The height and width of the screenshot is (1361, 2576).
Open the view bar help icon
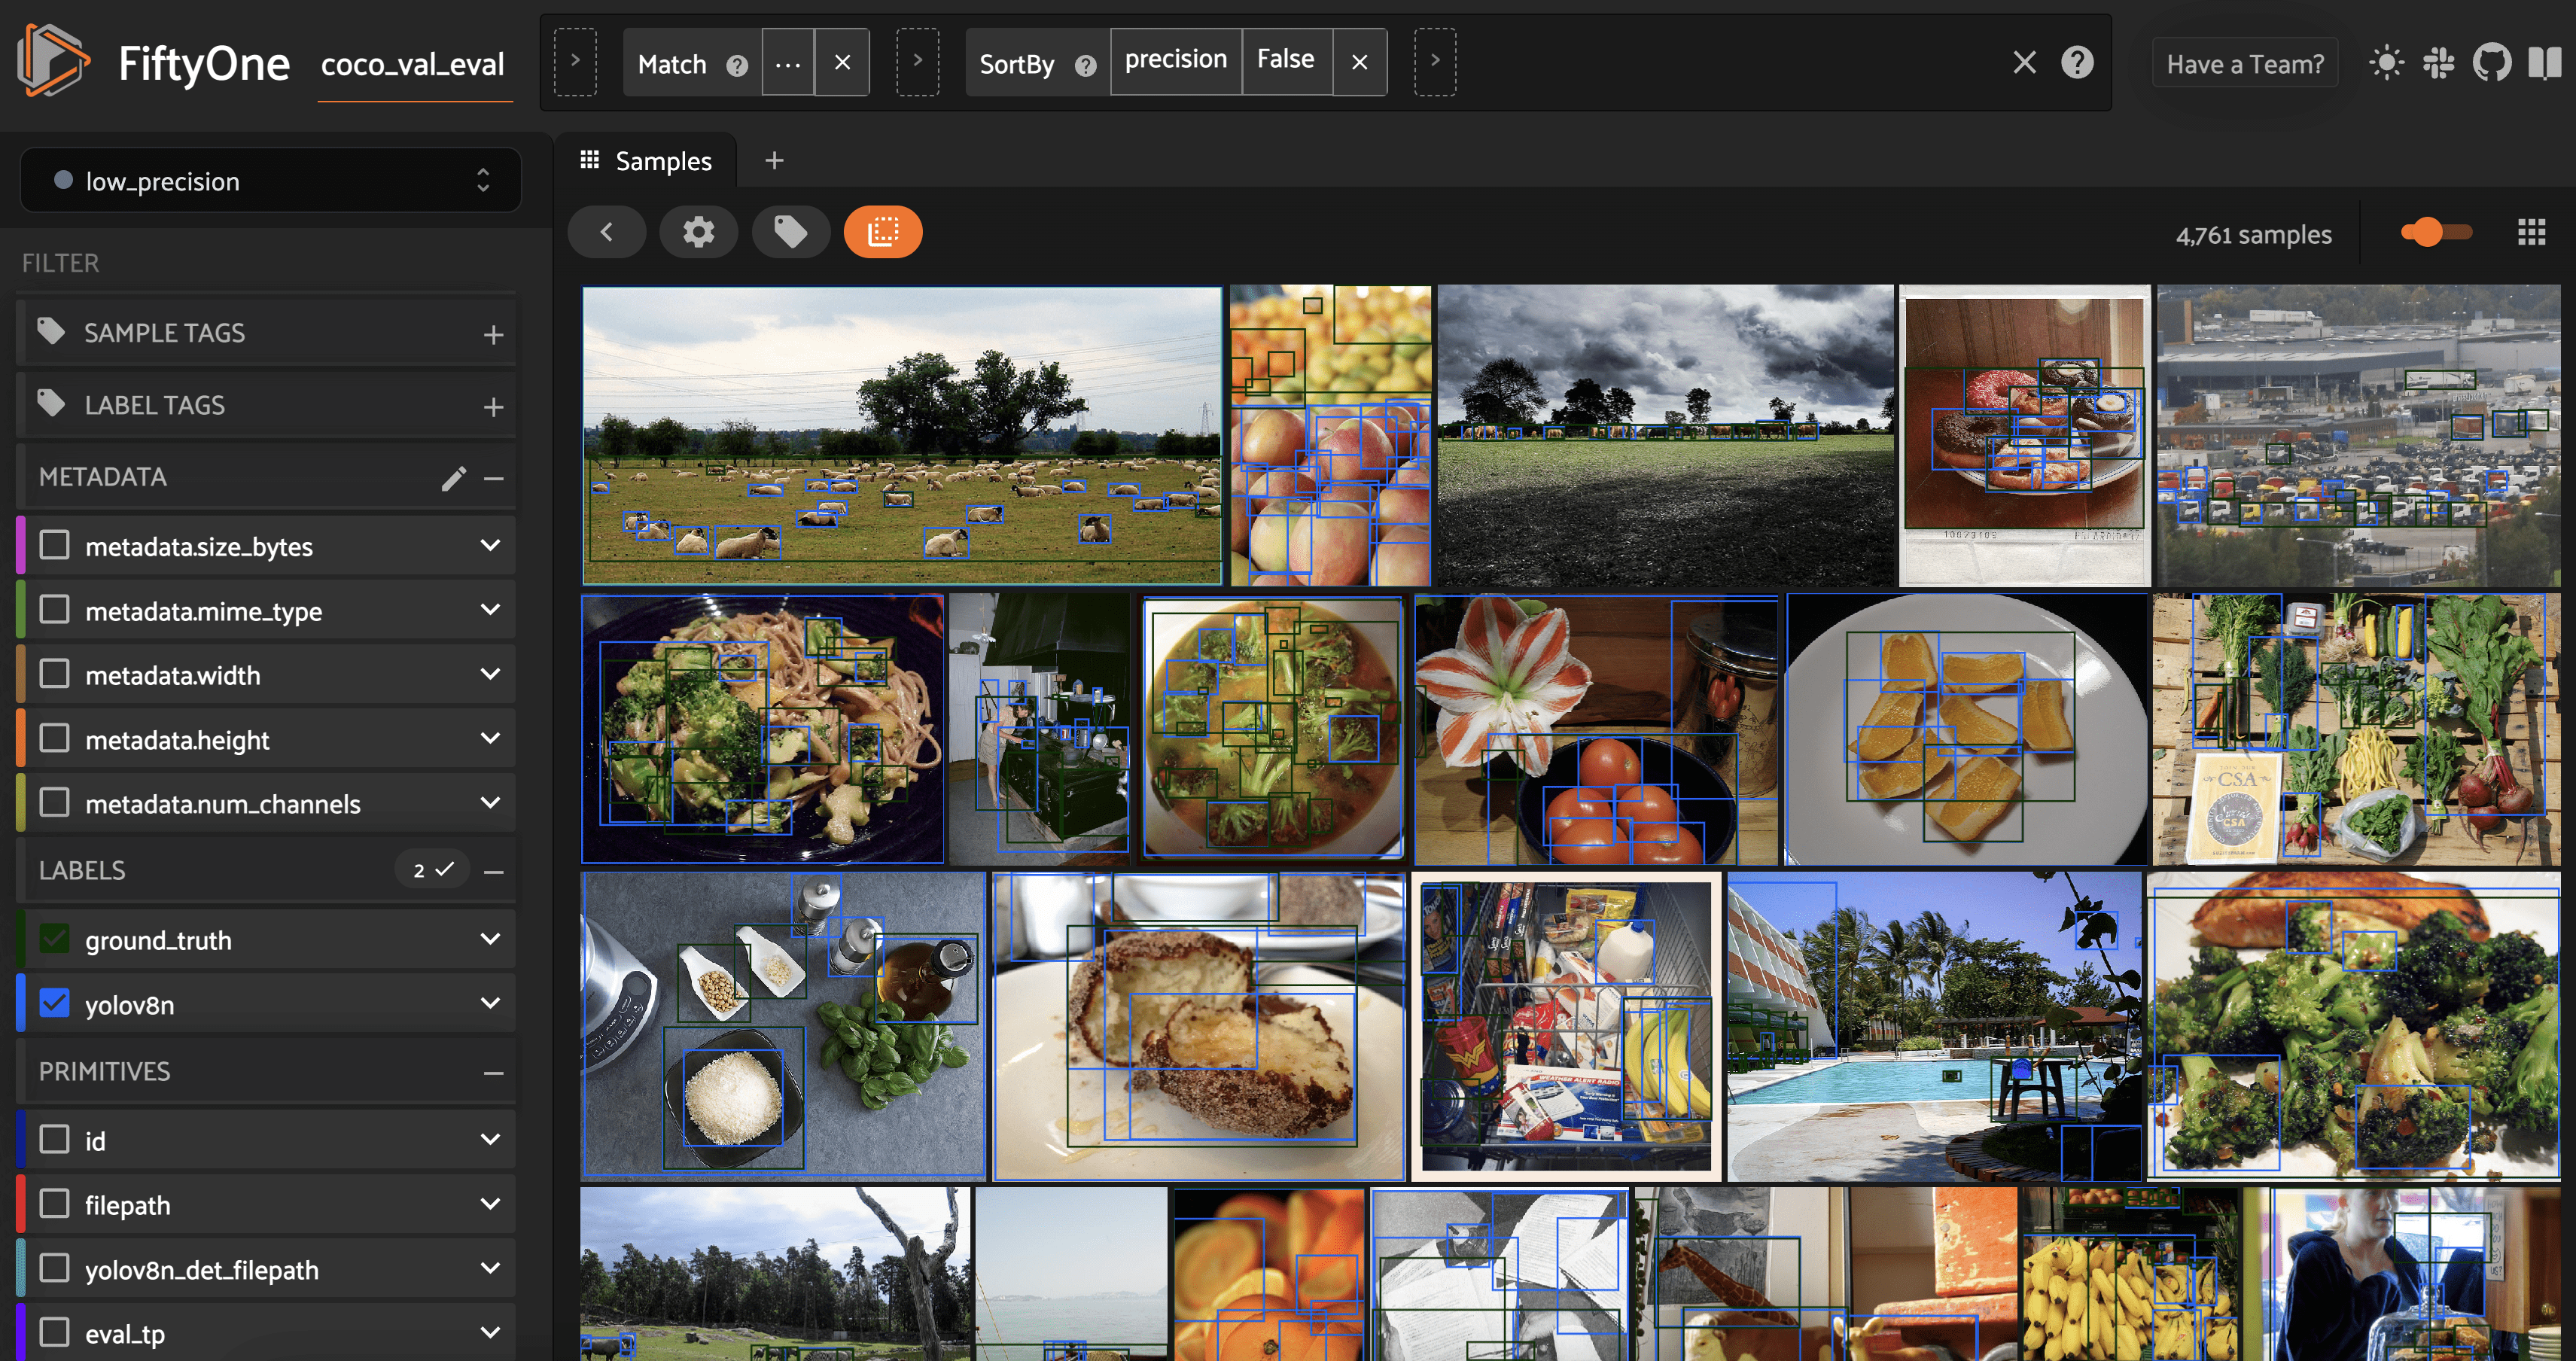tap(2077, 63)
